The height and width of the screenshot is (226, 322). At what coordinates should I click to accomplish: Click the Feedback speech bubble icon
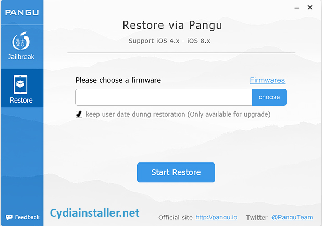[x=9, y=217]
